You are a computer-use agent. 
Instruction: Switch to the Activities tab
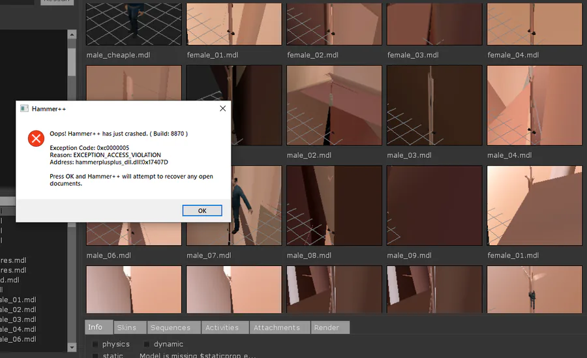[225, 327]
